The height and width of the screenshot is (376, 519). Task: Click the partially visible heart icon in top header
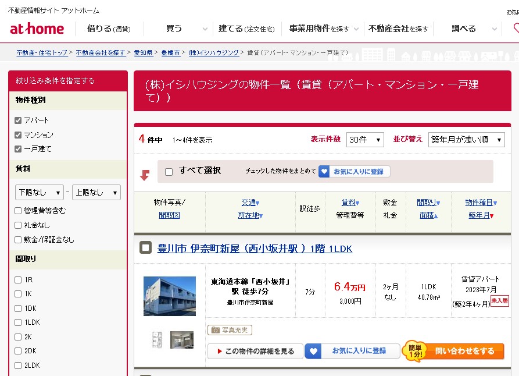click(516, 29)
